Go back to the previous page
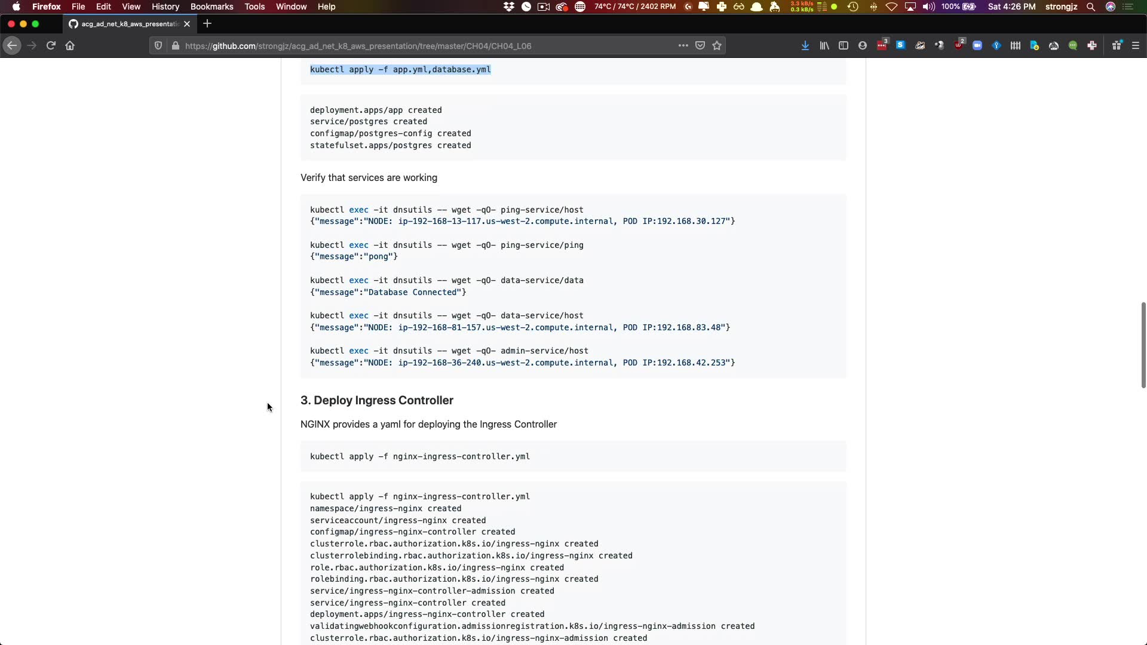 [x=12, y=45]
